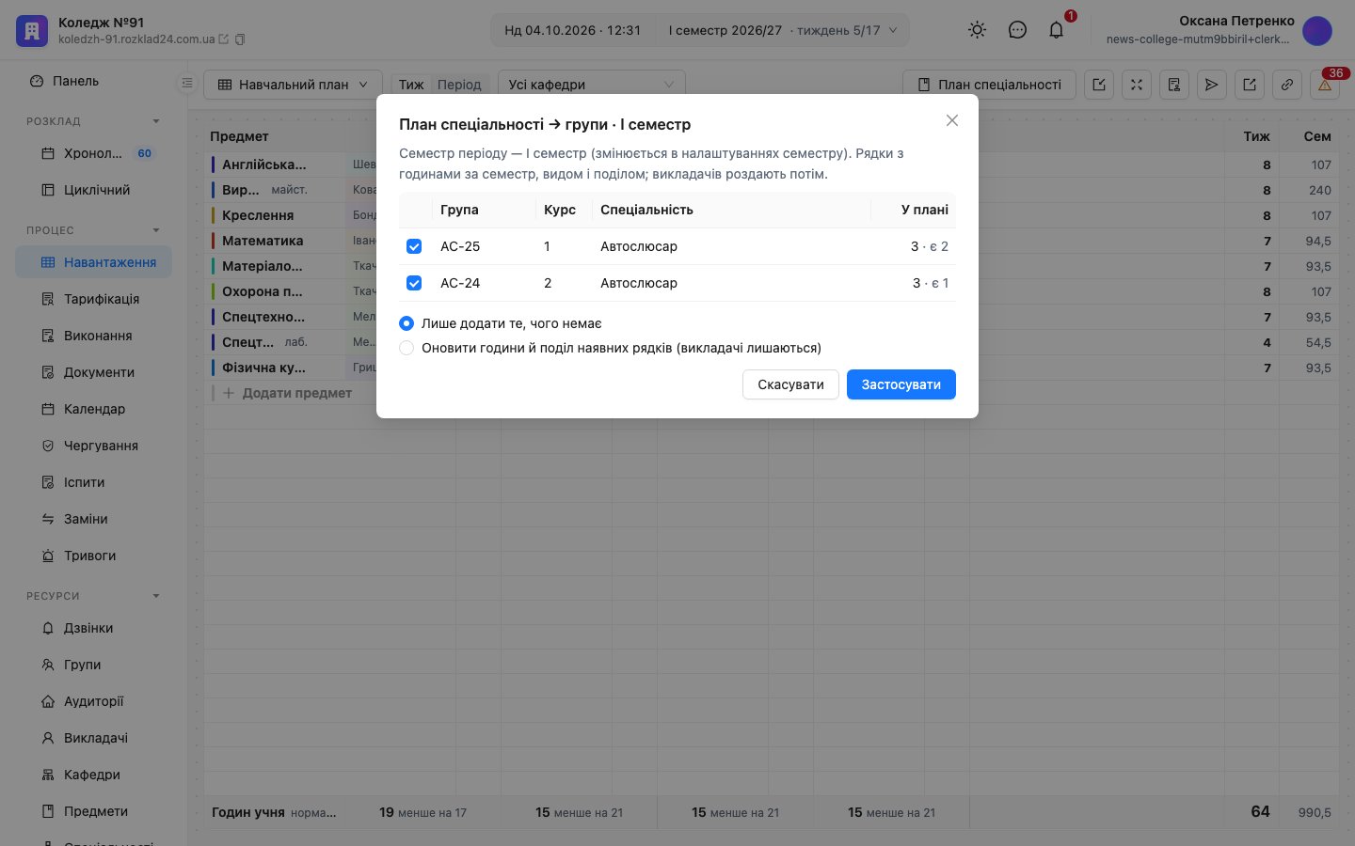Open Навантаження in sidebar
The width and height of the screenshot is (1355, 846).
coord(93,262)
